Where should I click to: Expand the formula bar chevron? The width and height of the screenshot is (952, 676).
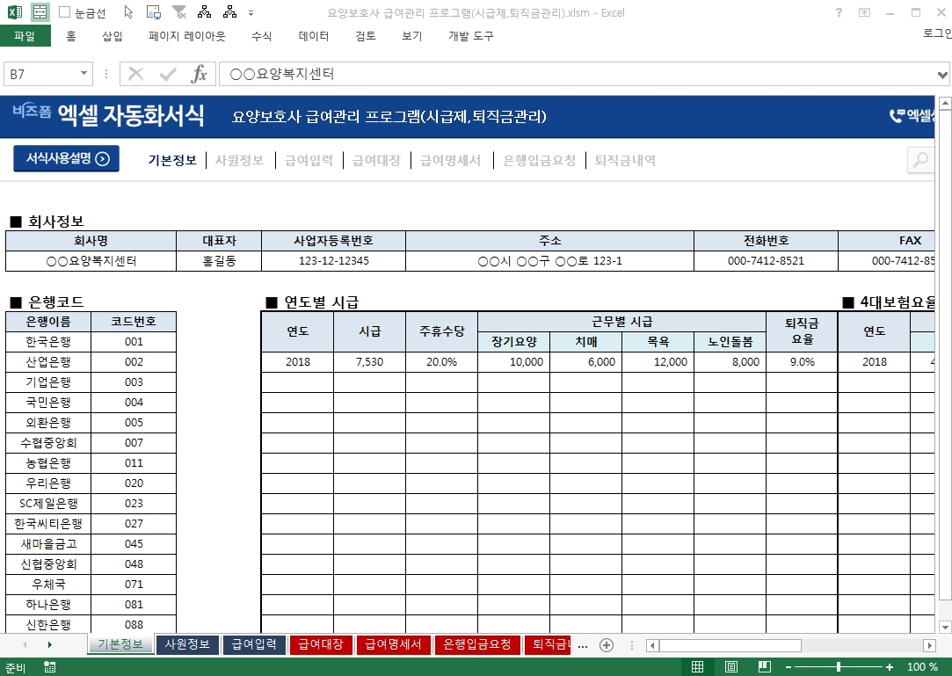click(x=943, y=74)
